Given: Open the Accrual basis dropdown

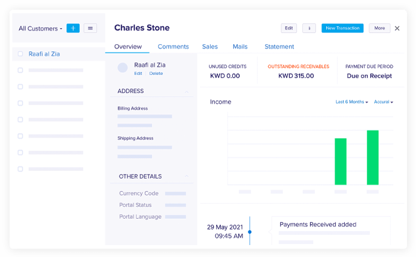Looking at the screenshot, I should click(x=383, y=102).
